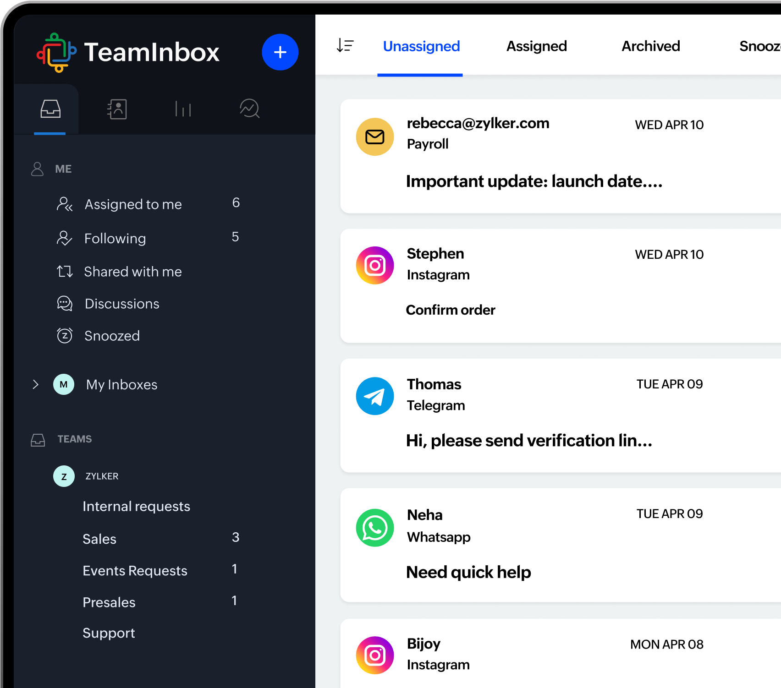Click sender name Stephen
781x688 pixels.
[435, 254]
